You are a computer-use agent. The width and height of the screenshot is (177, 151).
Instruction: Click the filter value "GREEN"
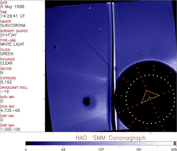[7, 54]
